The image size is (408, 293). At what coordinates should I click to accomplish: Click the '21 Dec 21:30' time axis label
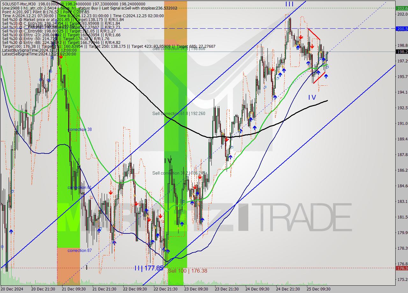(104, 289)
